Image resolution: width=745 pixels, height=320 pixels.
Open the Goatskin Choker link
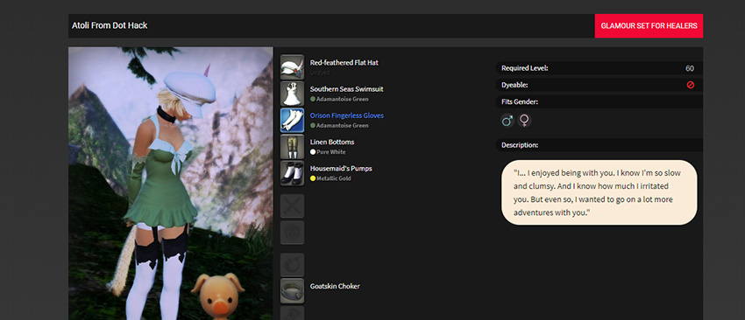click(x=335, y=287)
